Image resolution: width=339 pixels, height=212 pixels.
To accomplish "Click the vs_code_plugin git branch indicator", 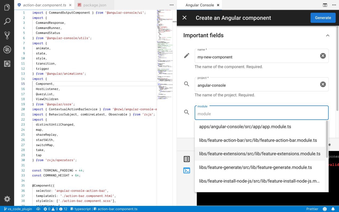I will click(x=18, y=209).
